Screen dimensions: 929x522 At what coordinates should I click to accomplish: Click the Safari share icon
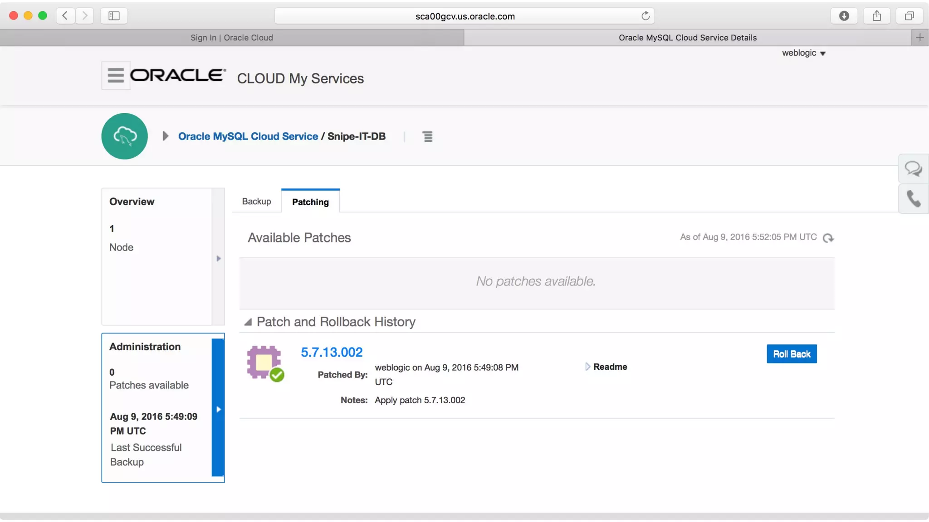pos(876,16)
